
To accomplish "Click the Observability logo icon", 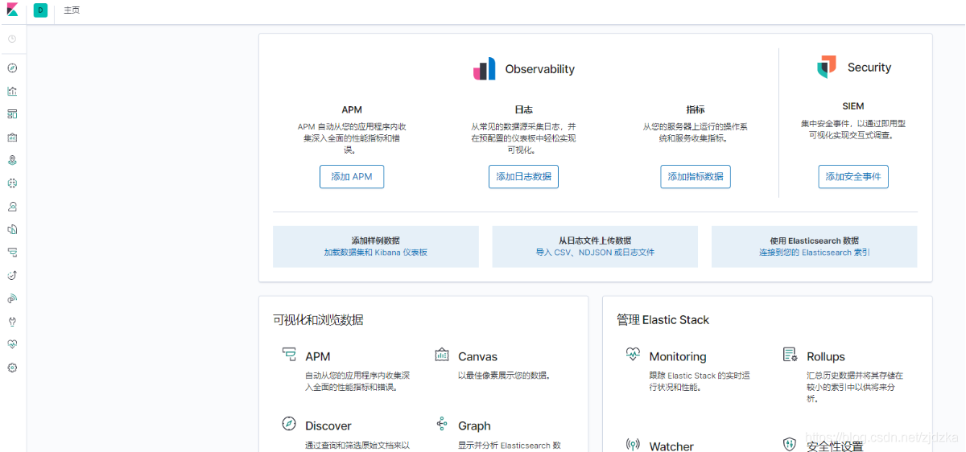I will [485, 69].
